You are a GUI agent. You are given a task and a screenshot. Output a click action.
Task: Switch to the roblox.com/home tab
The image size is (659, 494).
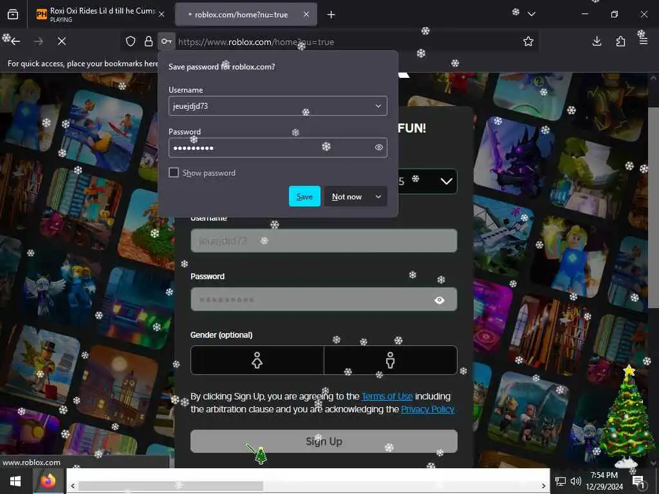pyautogui.click(x=246, y=15)
